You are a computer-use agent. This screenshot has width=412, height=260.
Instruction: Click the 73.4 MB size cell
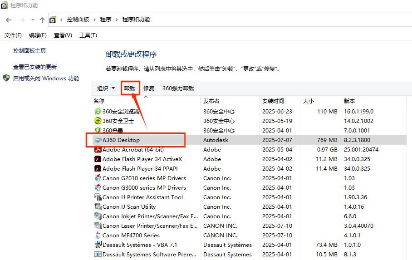coord(326,245)
